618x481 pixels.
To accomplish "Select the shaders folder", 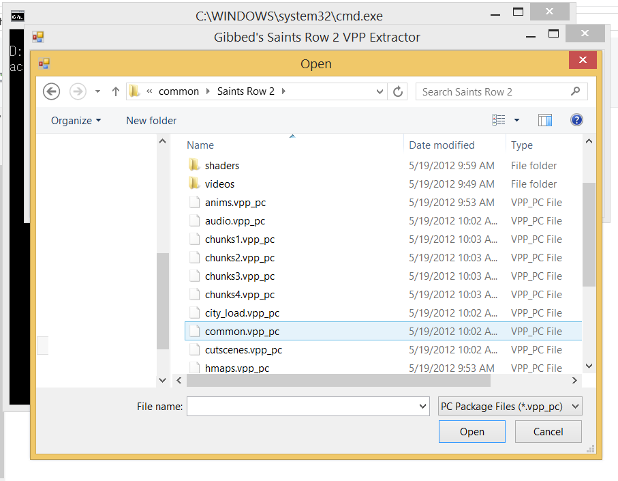I will pos(383,165).
